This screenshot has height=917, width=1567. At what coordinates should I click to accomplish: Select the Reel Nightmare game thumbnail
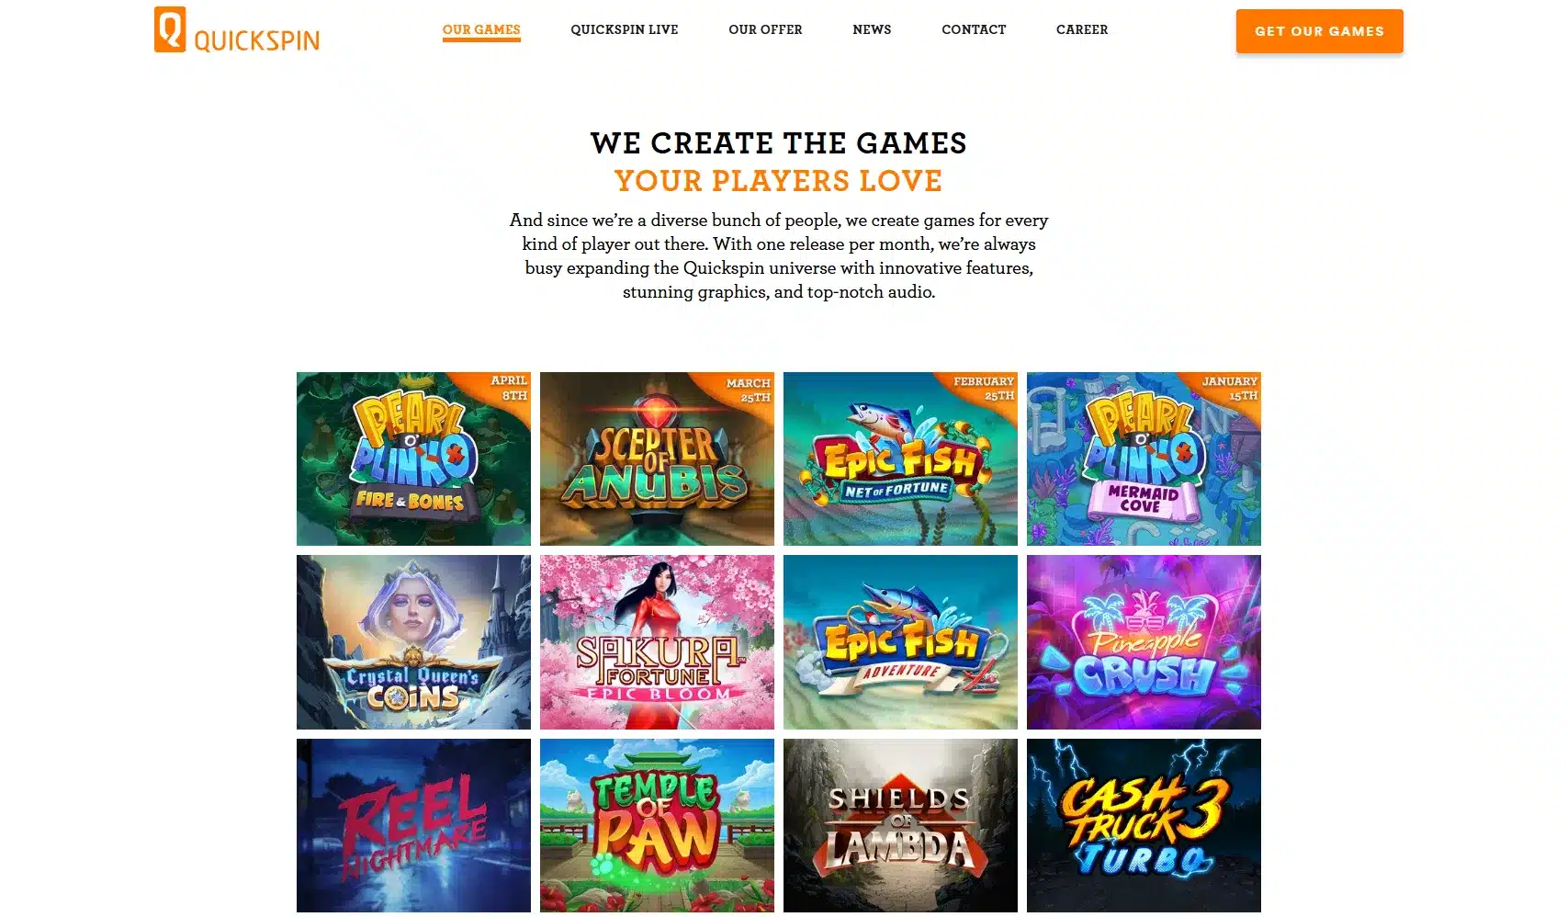(x=413, y=825)
